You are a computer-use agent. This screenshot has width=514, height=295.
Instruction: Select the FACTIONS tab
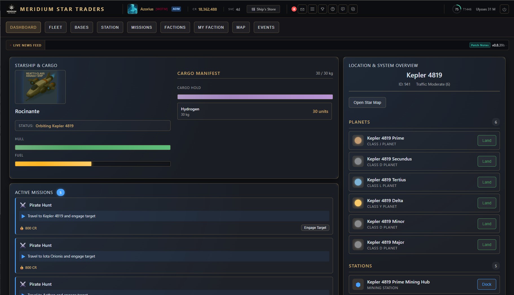click(x=175, y=27)
